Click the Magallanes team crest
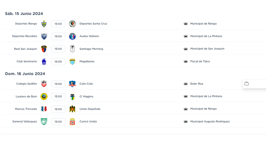The image size is (266, 142). point(72,61)
